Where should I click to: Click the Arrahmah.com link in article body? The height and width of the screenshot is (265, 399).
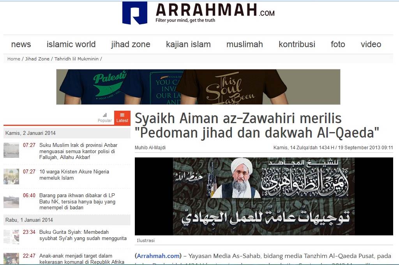(x=158, y=256)
